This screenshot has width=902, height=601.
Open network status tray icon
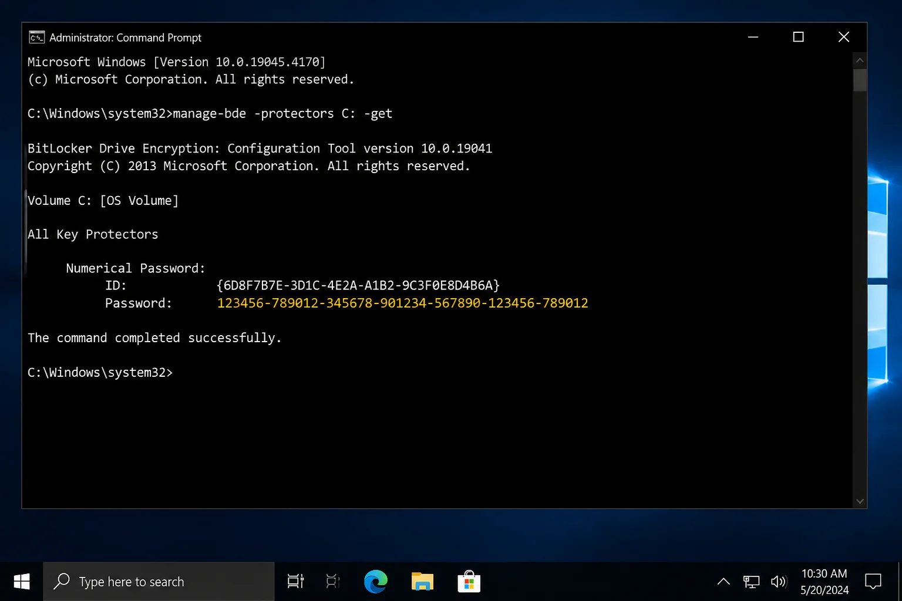click(751, 582)
